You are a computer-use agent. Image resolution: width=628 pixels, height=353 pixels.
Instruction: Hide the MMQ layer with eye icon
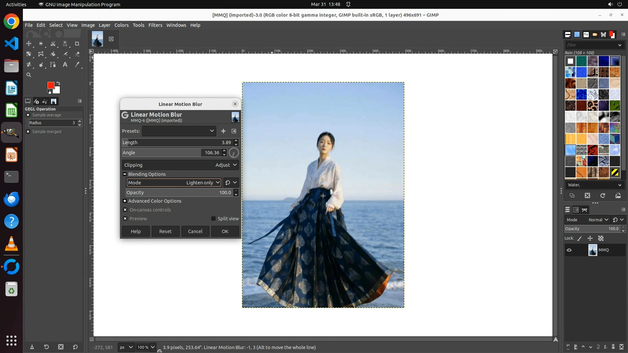pyautogui.click(x=569, y=250)
